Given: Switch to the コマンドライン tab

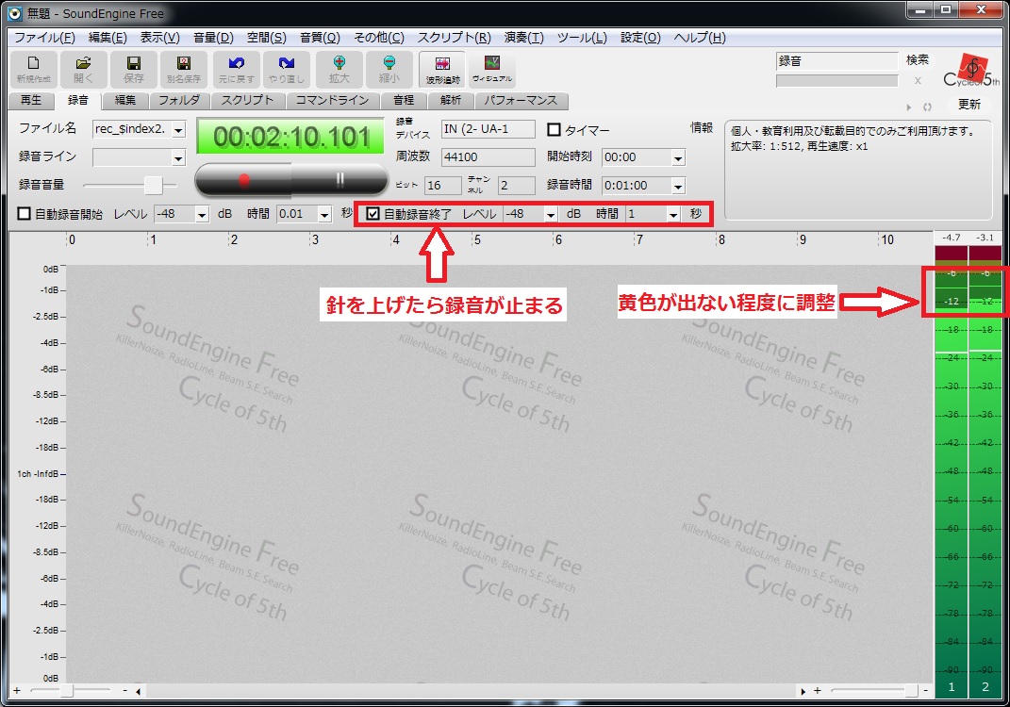Looking at the screenshot, I should pyautogui.click(x=332, y=101).
